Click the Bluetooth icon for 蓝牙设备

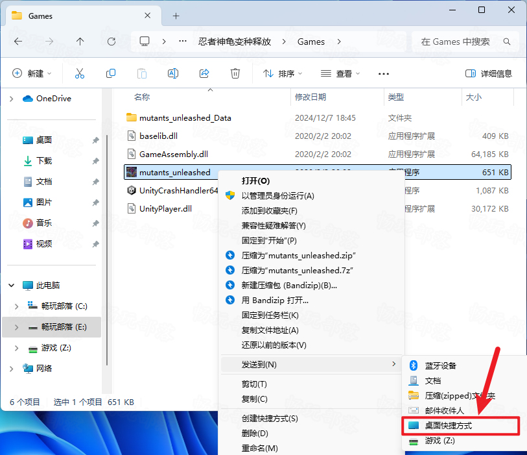[414, 365]
